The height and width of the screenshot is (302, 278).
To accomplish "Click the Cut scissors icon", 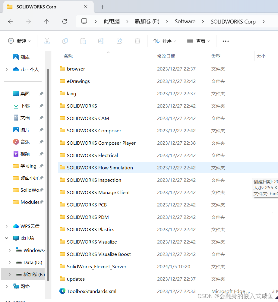I will [x=47, y=41].
